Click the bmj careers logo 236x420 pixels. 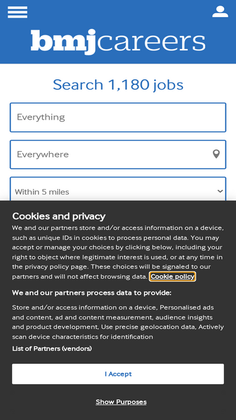[x=118, y=42]
